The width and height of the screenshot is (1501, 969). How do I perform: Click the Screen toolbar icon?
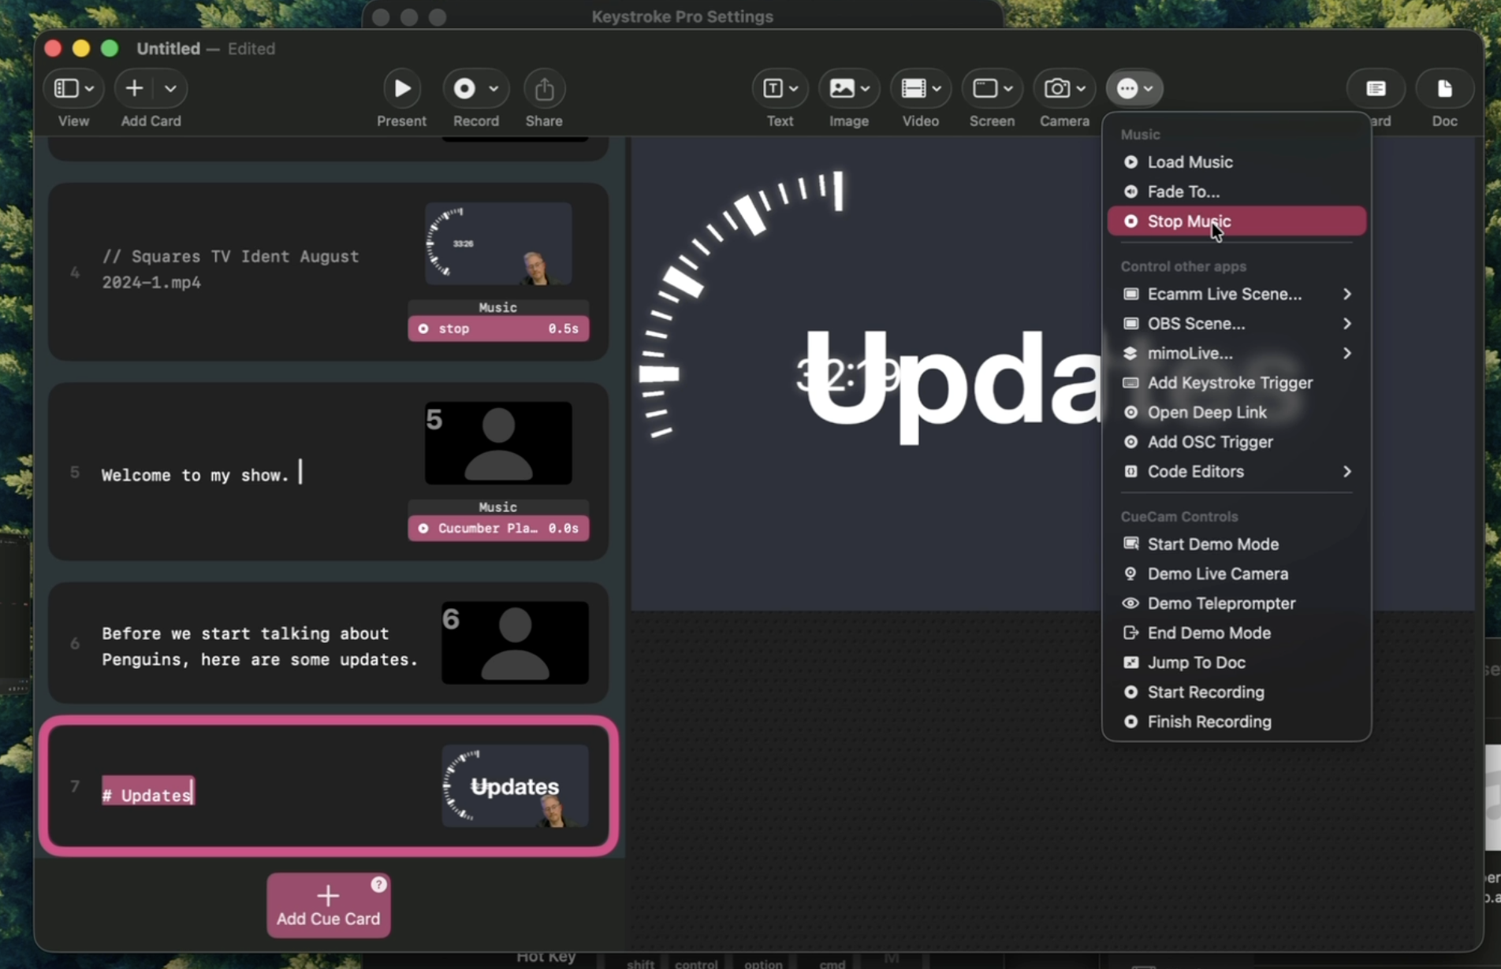[985, 88]
